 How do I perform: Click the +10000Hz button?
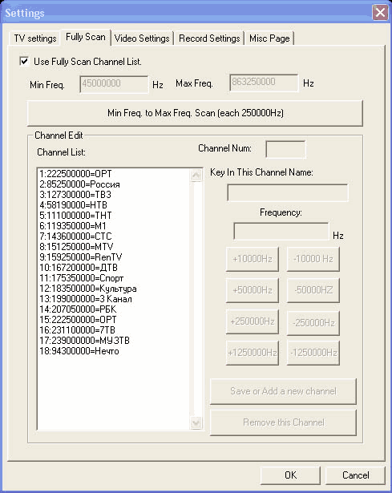pyautogui.click(x=253, y=259)
